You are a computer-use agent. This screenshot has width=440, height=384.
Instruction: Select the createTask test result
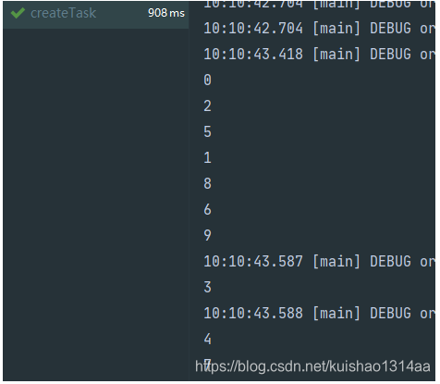point(95,14)
